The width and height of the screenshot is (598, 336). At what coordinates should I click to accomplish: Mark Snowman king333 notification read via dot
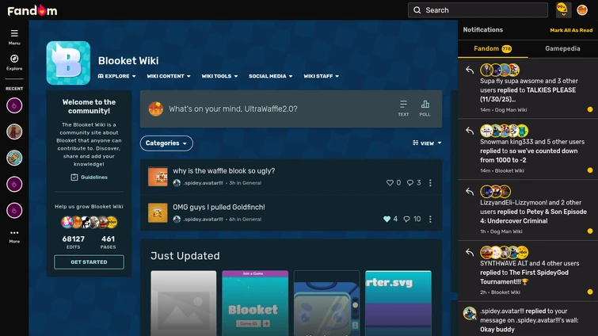tap(590, 170)
